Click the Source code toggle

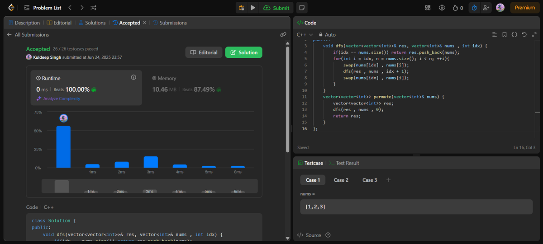(309, 235)
